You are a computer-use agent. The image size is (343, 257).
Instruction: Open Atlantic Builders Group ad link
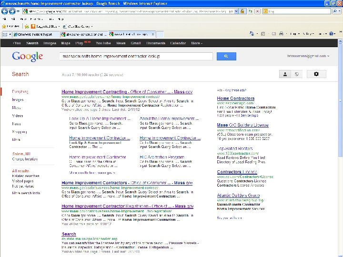coord(238,196)
